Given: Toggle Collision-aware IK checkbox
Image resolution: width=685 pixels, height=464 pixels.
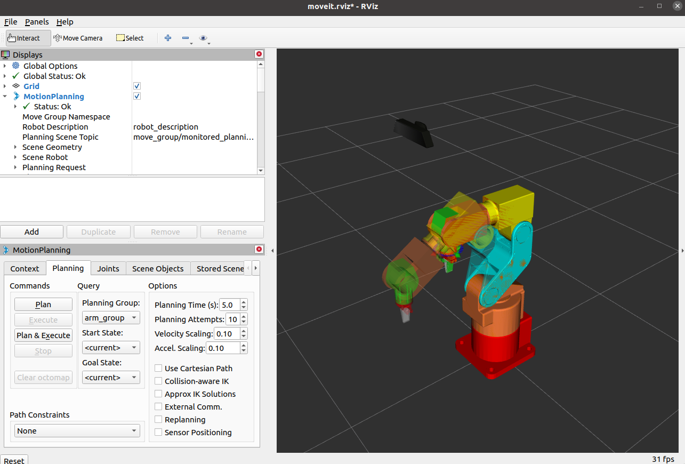Looking at the screenshot, I should tap(158, 381).
